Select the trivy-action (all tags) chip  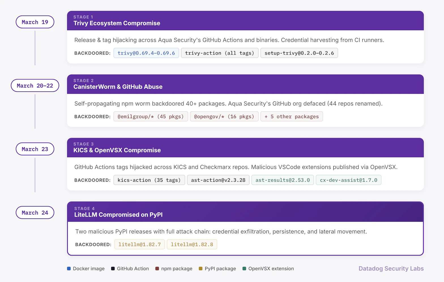(219, 53)
